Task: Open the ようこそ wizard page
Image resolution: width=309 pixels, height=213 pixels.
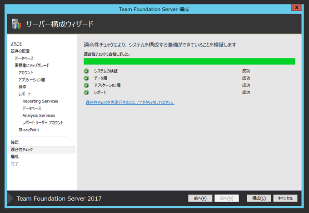Action: (x=16, y=44)
